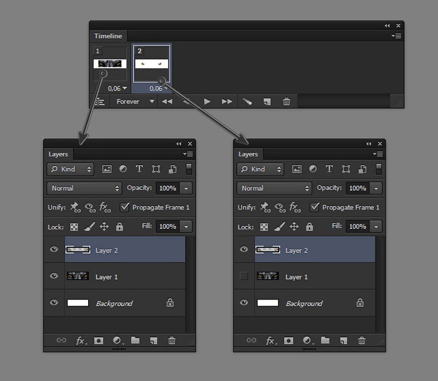Open Opacity slider arrow in left panel

[x=186, y=188]
